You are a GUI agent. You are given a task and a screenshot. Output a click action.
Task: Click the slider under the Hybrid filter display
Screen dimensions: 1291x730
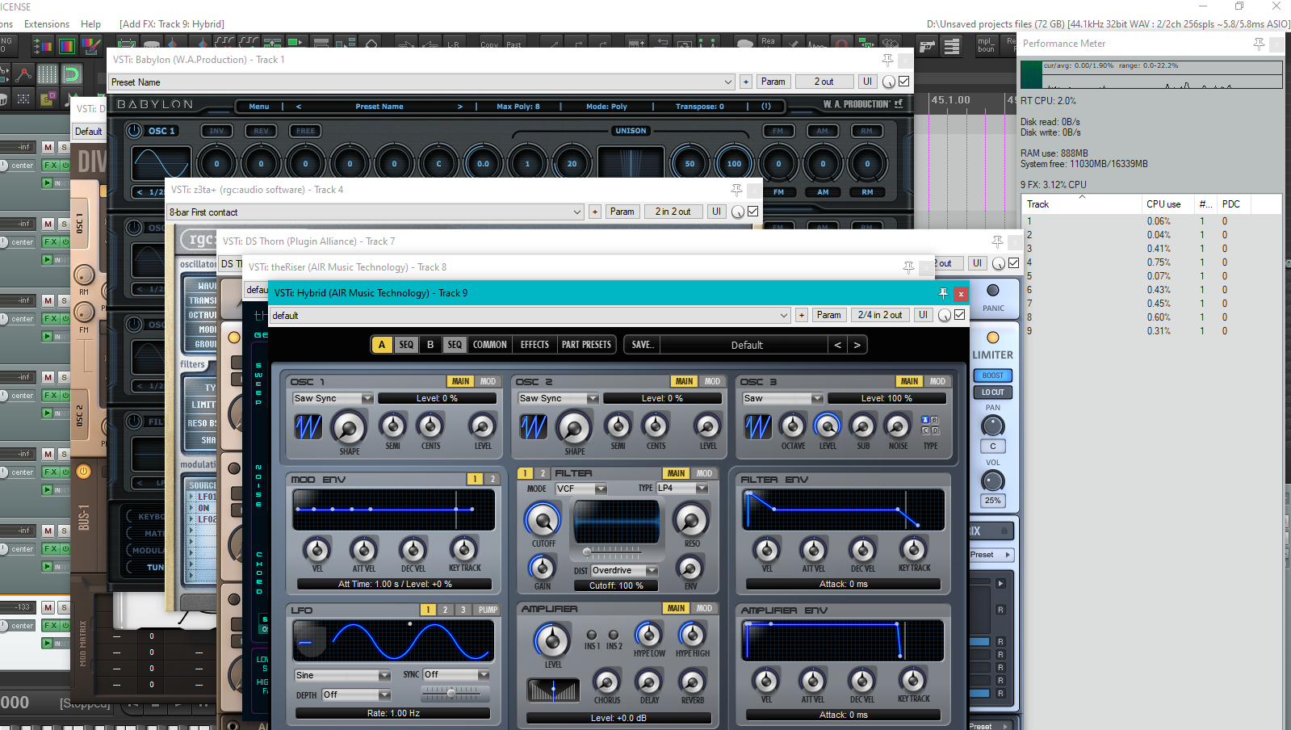tap(614, 552)
